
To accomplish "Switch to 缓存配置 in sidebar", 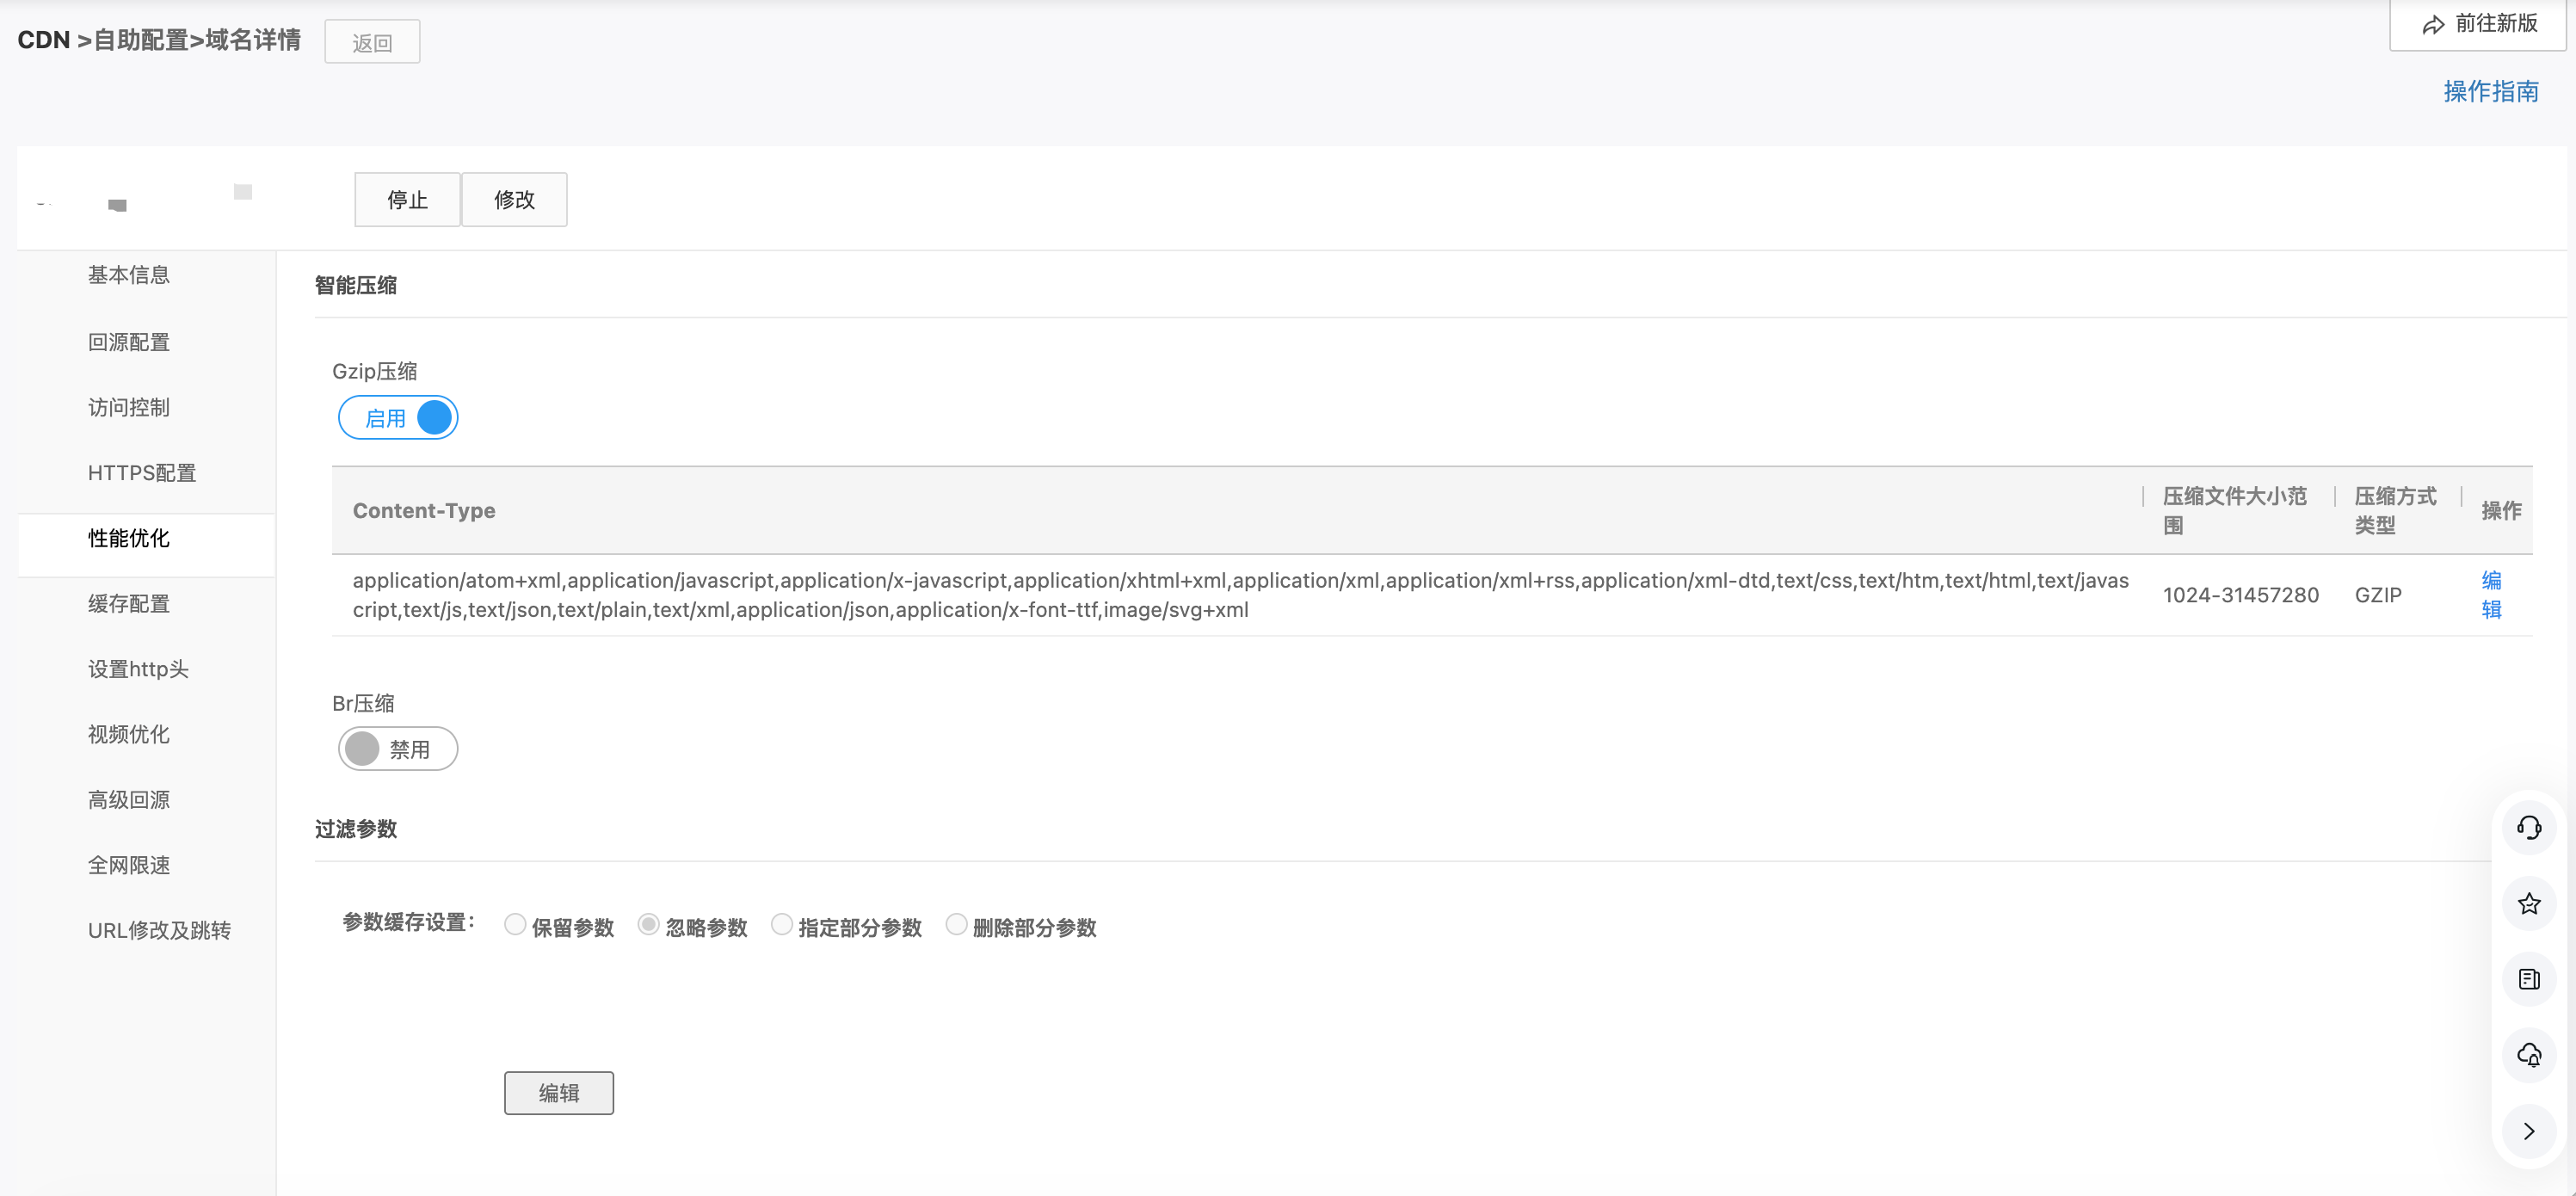I will click(129, 604).
